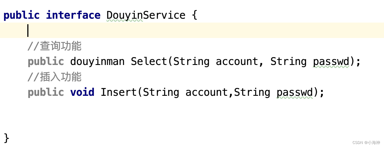Click gray public keyword before douyinman
The height and width of the screenshot is (147, 384).
[46, 61]
